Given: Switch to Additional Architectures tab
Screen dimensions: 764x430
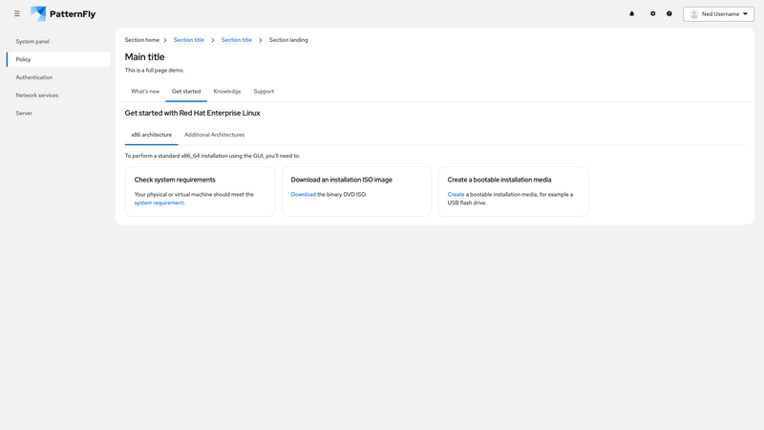Looking at the screenshot, I should pyautogui.click(x=214, y=135).
